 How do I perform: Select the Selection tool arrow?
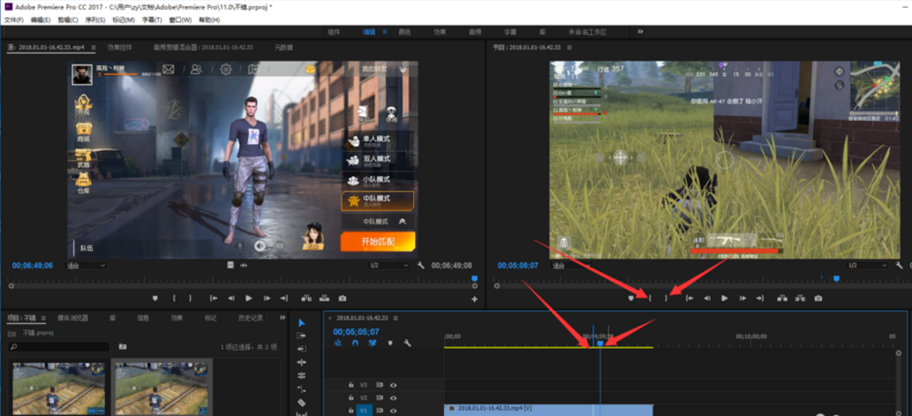[301, 322]
